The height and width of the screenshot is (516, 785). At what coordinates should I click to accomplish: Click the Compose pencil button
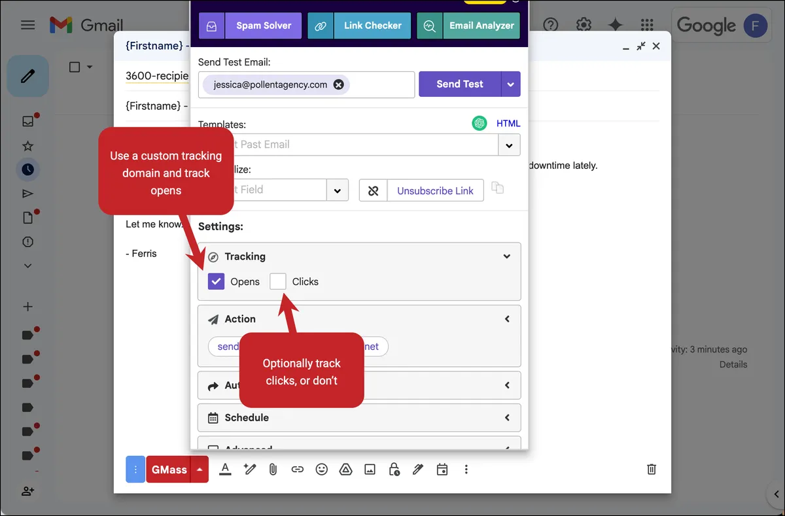point(27,77)
